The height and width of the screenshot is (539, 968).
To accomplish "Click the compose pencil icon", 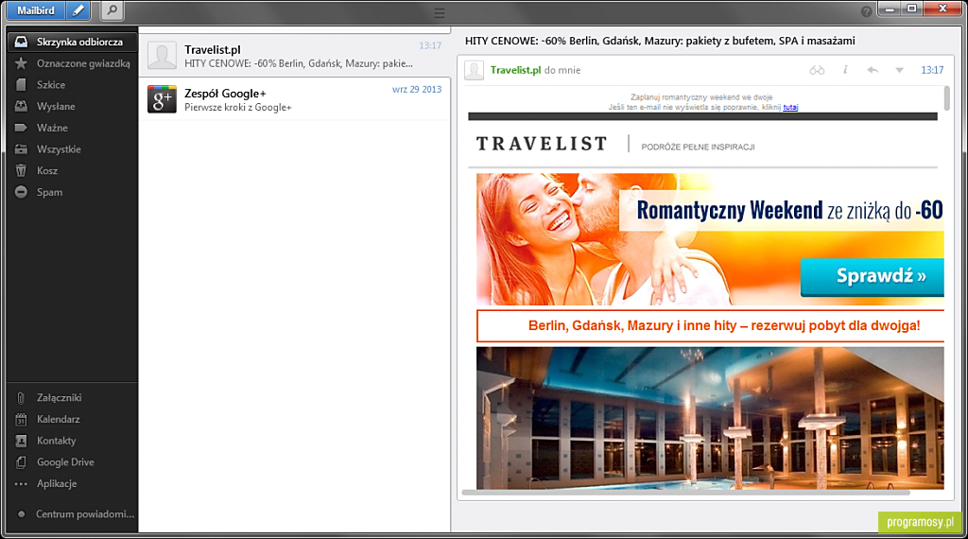I will click(x=78, y=10).
